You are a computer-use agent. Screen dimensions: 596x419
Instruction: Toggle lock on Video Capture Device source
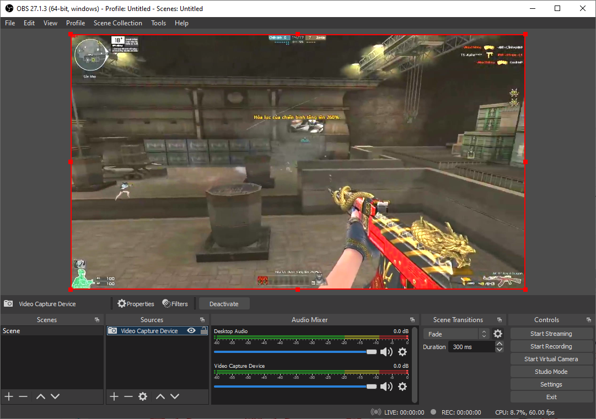[x=204, y=330]
